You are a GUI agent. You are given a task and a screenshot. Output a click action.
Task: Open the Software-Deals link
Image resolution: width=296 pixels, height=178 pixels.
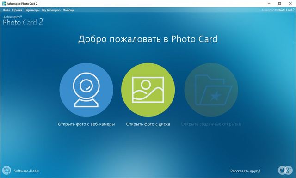[26, 171]
